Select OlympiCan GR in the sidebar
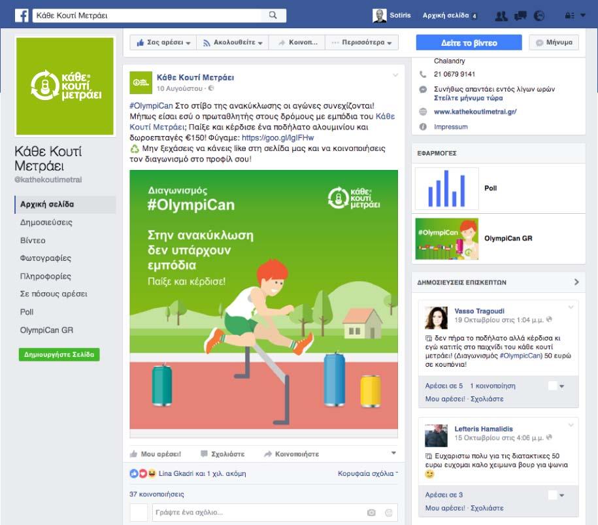Image resolution: width=598 pixels, height=525 pixels. pos(46,330)
